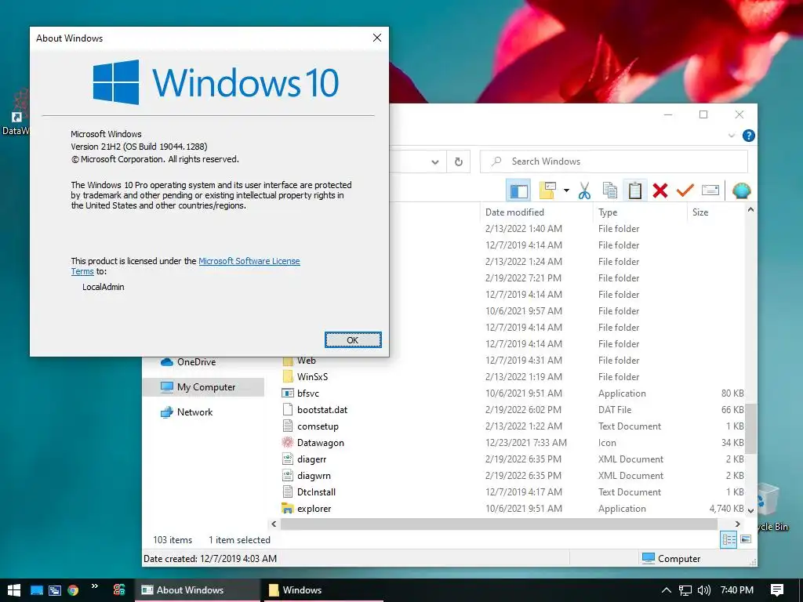Switch to Large icons view in status bar
Image resolution: width=803 pixels, height=602 pixels.
point(746,539)
